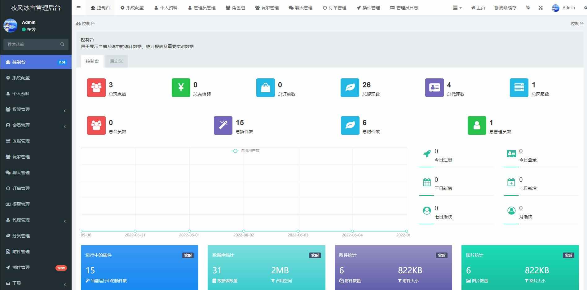This screenshot has width=587, height=290.
Task: Open the 管理员日志 top navigation tab
Action: click(x=404, y=8)
